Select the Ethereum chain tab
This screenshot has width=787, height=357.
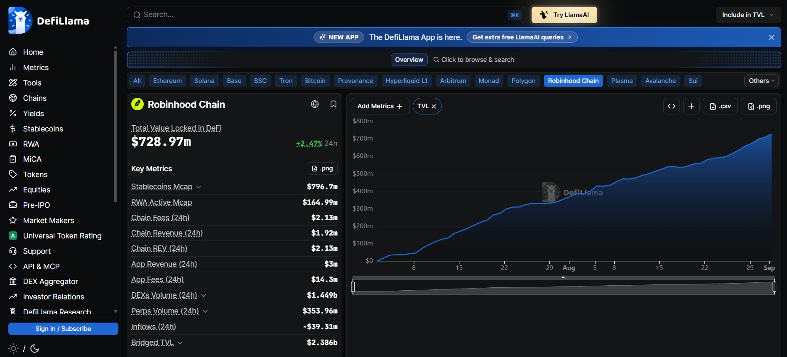pyautogui.click(x=167, y=81)
